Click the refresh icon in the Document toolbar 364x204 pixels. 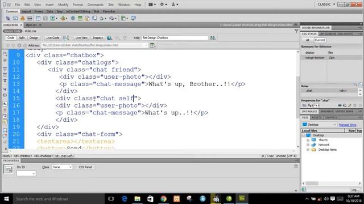coord(125,38)
